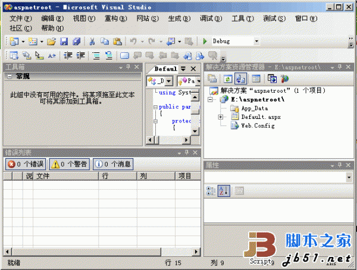
Task: Click the Comment Out Lines icon
Action: point(96,55)
